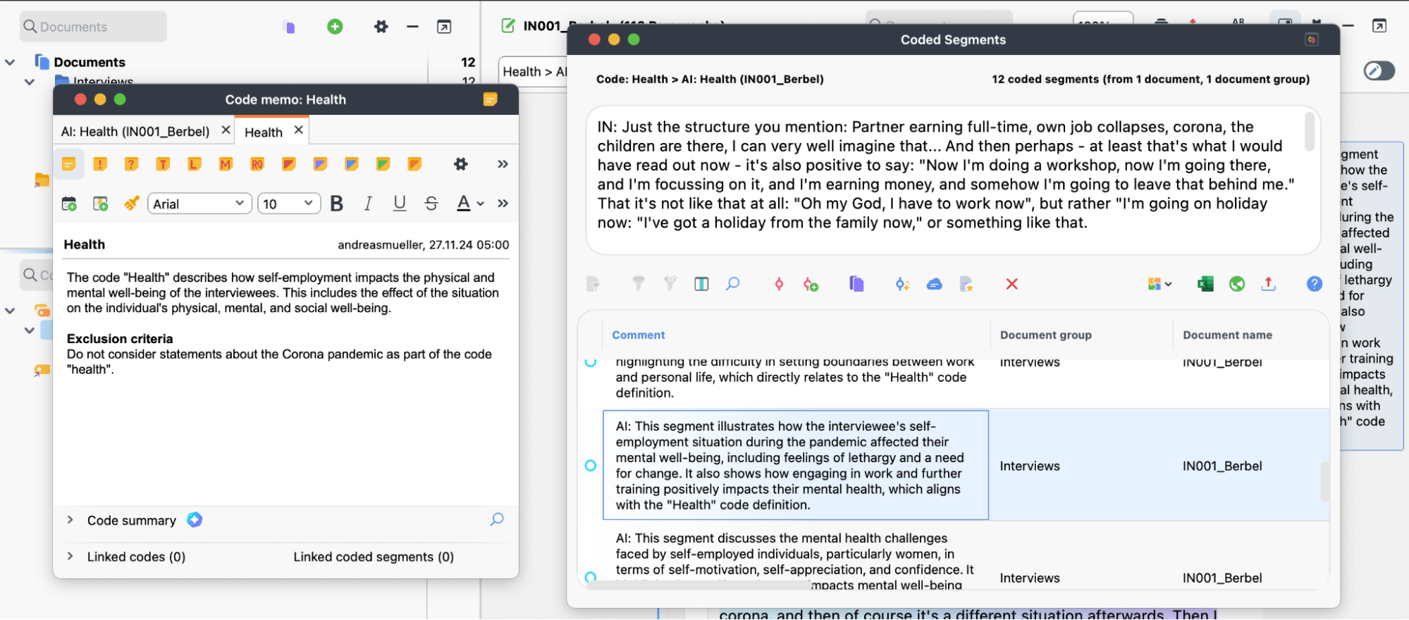The width and height of the screenshot is (1409, 620).
Task: Expand the Code summary section
Action: 70,520
